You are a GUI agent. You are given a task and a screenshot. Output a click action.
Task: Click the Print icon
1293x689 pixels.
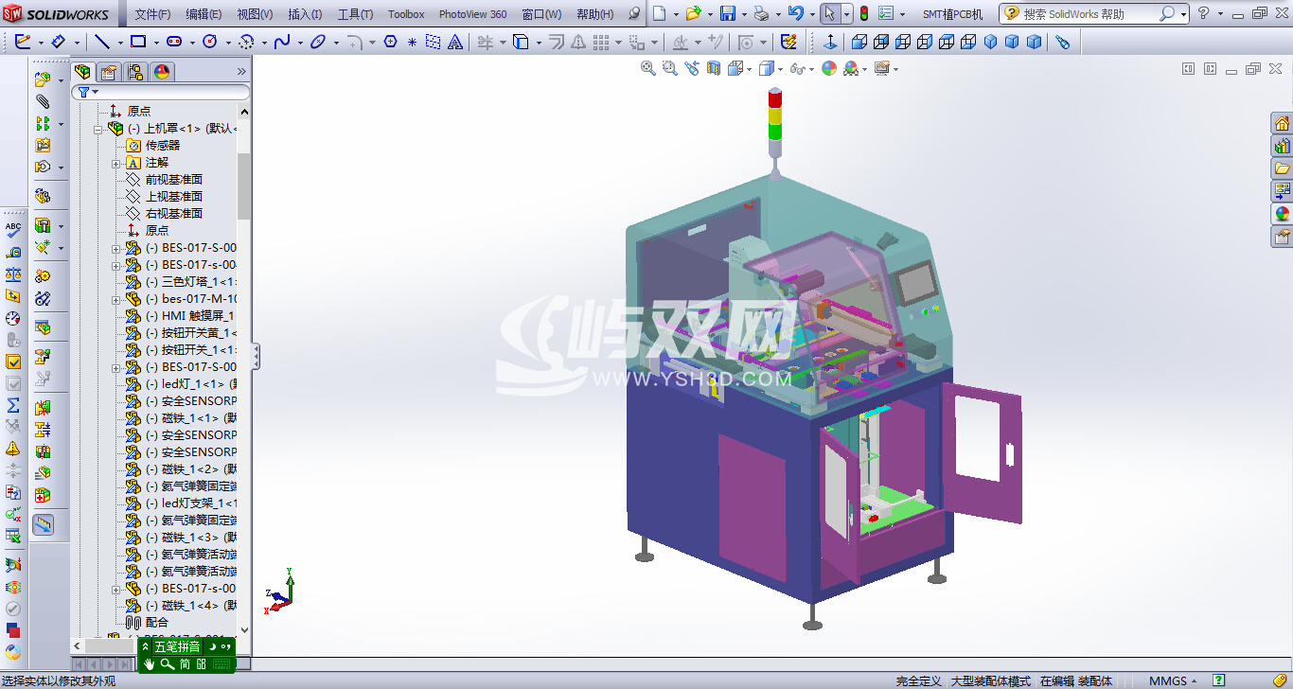762,13
